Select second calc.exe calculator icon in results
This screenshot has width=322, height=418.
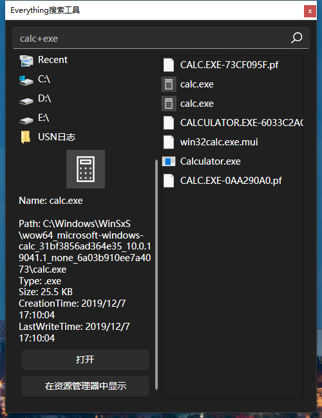[x=169, y=104]
